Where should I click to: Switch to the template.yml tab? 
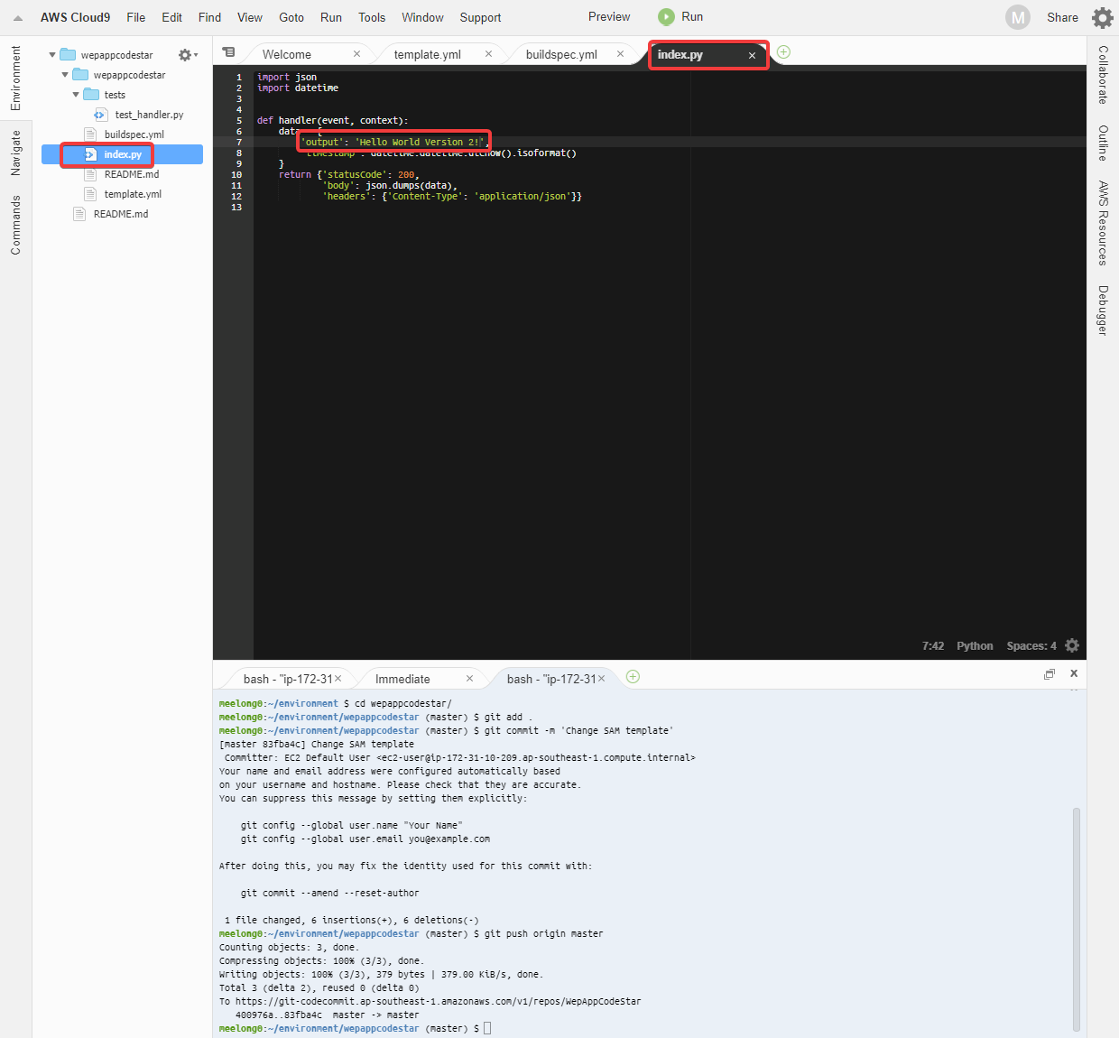coord(428,54)
